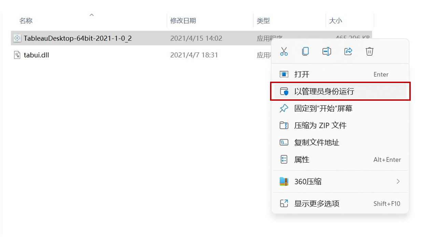Click the tabui.dll file icon

coord(17,55)
